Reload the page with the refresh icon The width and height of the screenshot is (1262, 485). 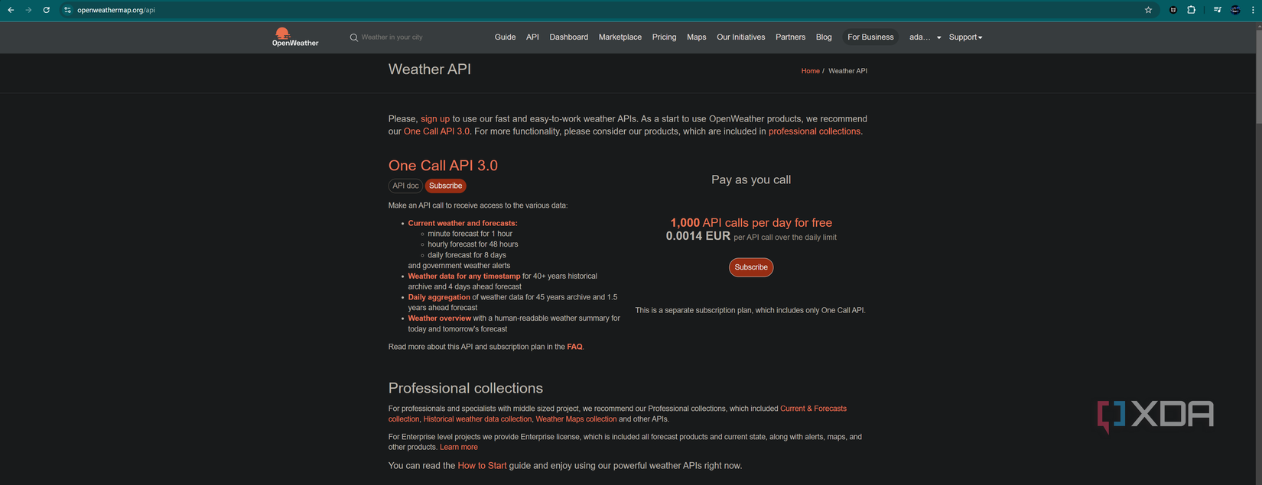pyautogui.click(x=46, y=10)
